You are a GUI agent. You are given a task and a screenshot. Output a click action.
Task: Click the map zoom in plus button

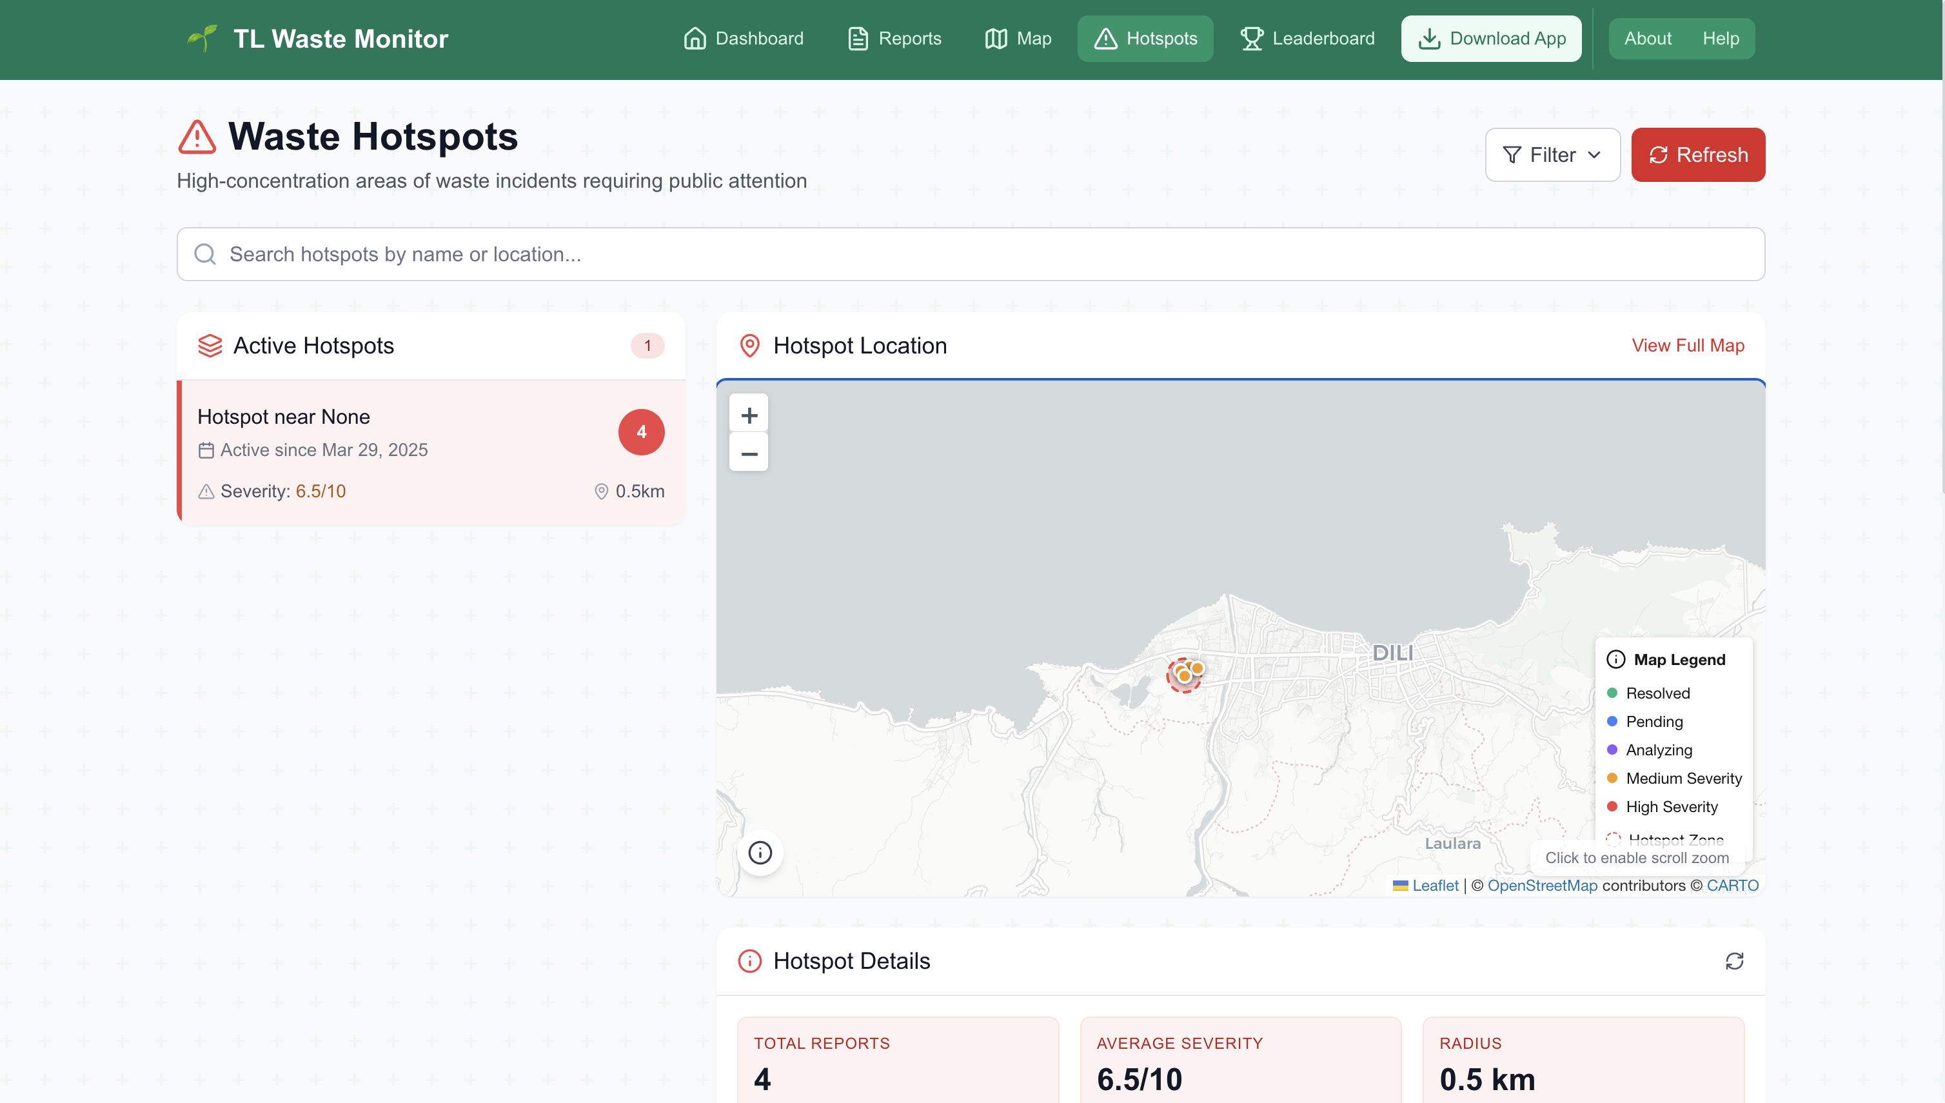[x=748, y=414]
